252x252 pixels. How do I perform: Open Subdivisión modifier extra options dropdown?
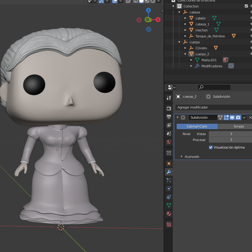(244, 117)
